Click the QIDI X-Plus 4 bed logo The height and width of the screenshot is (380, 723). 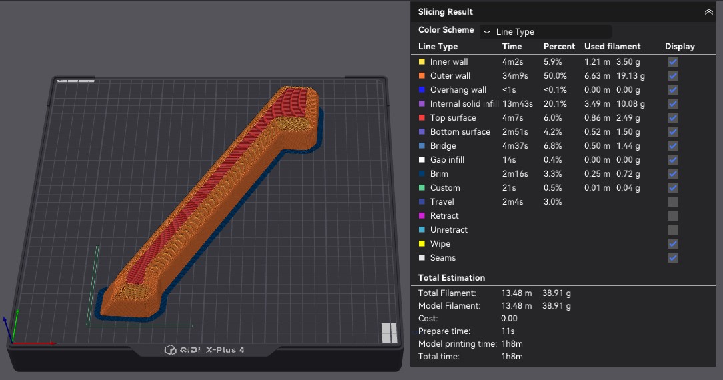point(203,350)
